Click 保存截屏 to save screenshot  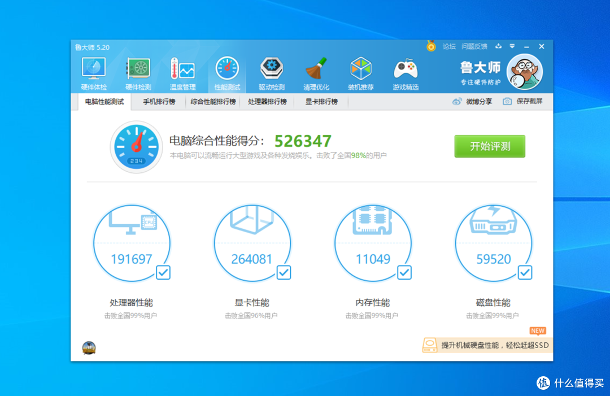(529, 102)
